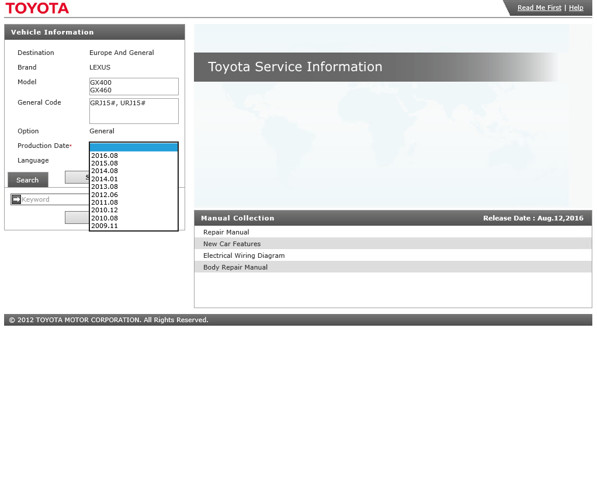
Task: Click the Manual Collection header
Action: click(x=238, y=218)
